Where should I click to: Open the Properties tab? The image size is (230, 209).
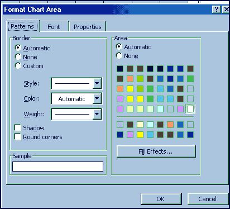pos(88,27)
